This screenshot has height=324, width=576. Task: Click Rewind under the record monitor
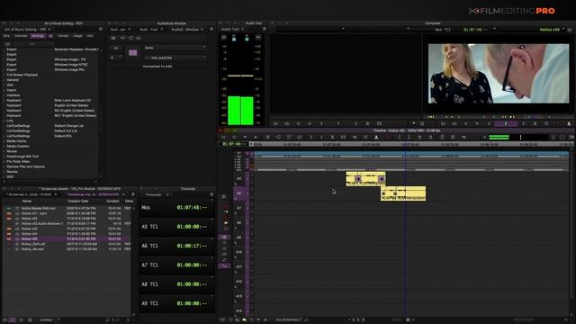(443, 124)
